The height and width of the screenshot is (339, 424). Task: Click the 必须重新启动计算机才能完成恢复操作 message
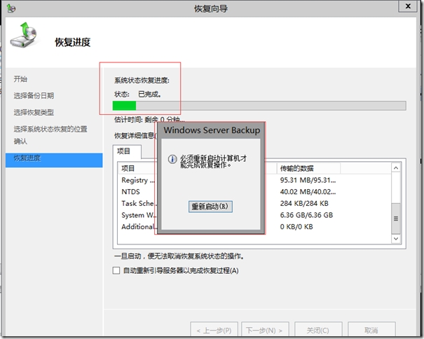click(213, 161)
